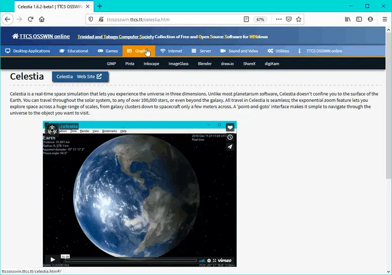
Task: Click the address bar URL
Action: point(138,20)
